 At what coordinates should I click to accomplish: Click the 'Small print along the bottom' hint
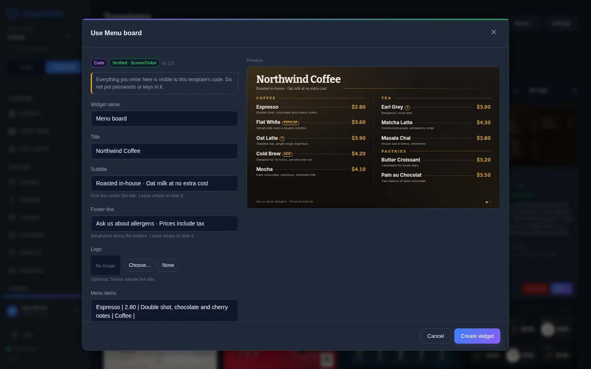tap(142, 236)
